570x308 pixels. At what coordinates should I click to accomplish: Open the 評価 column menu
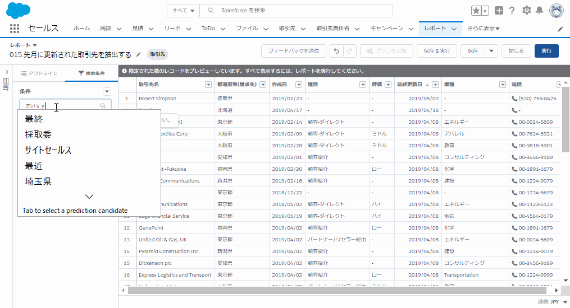388,85
